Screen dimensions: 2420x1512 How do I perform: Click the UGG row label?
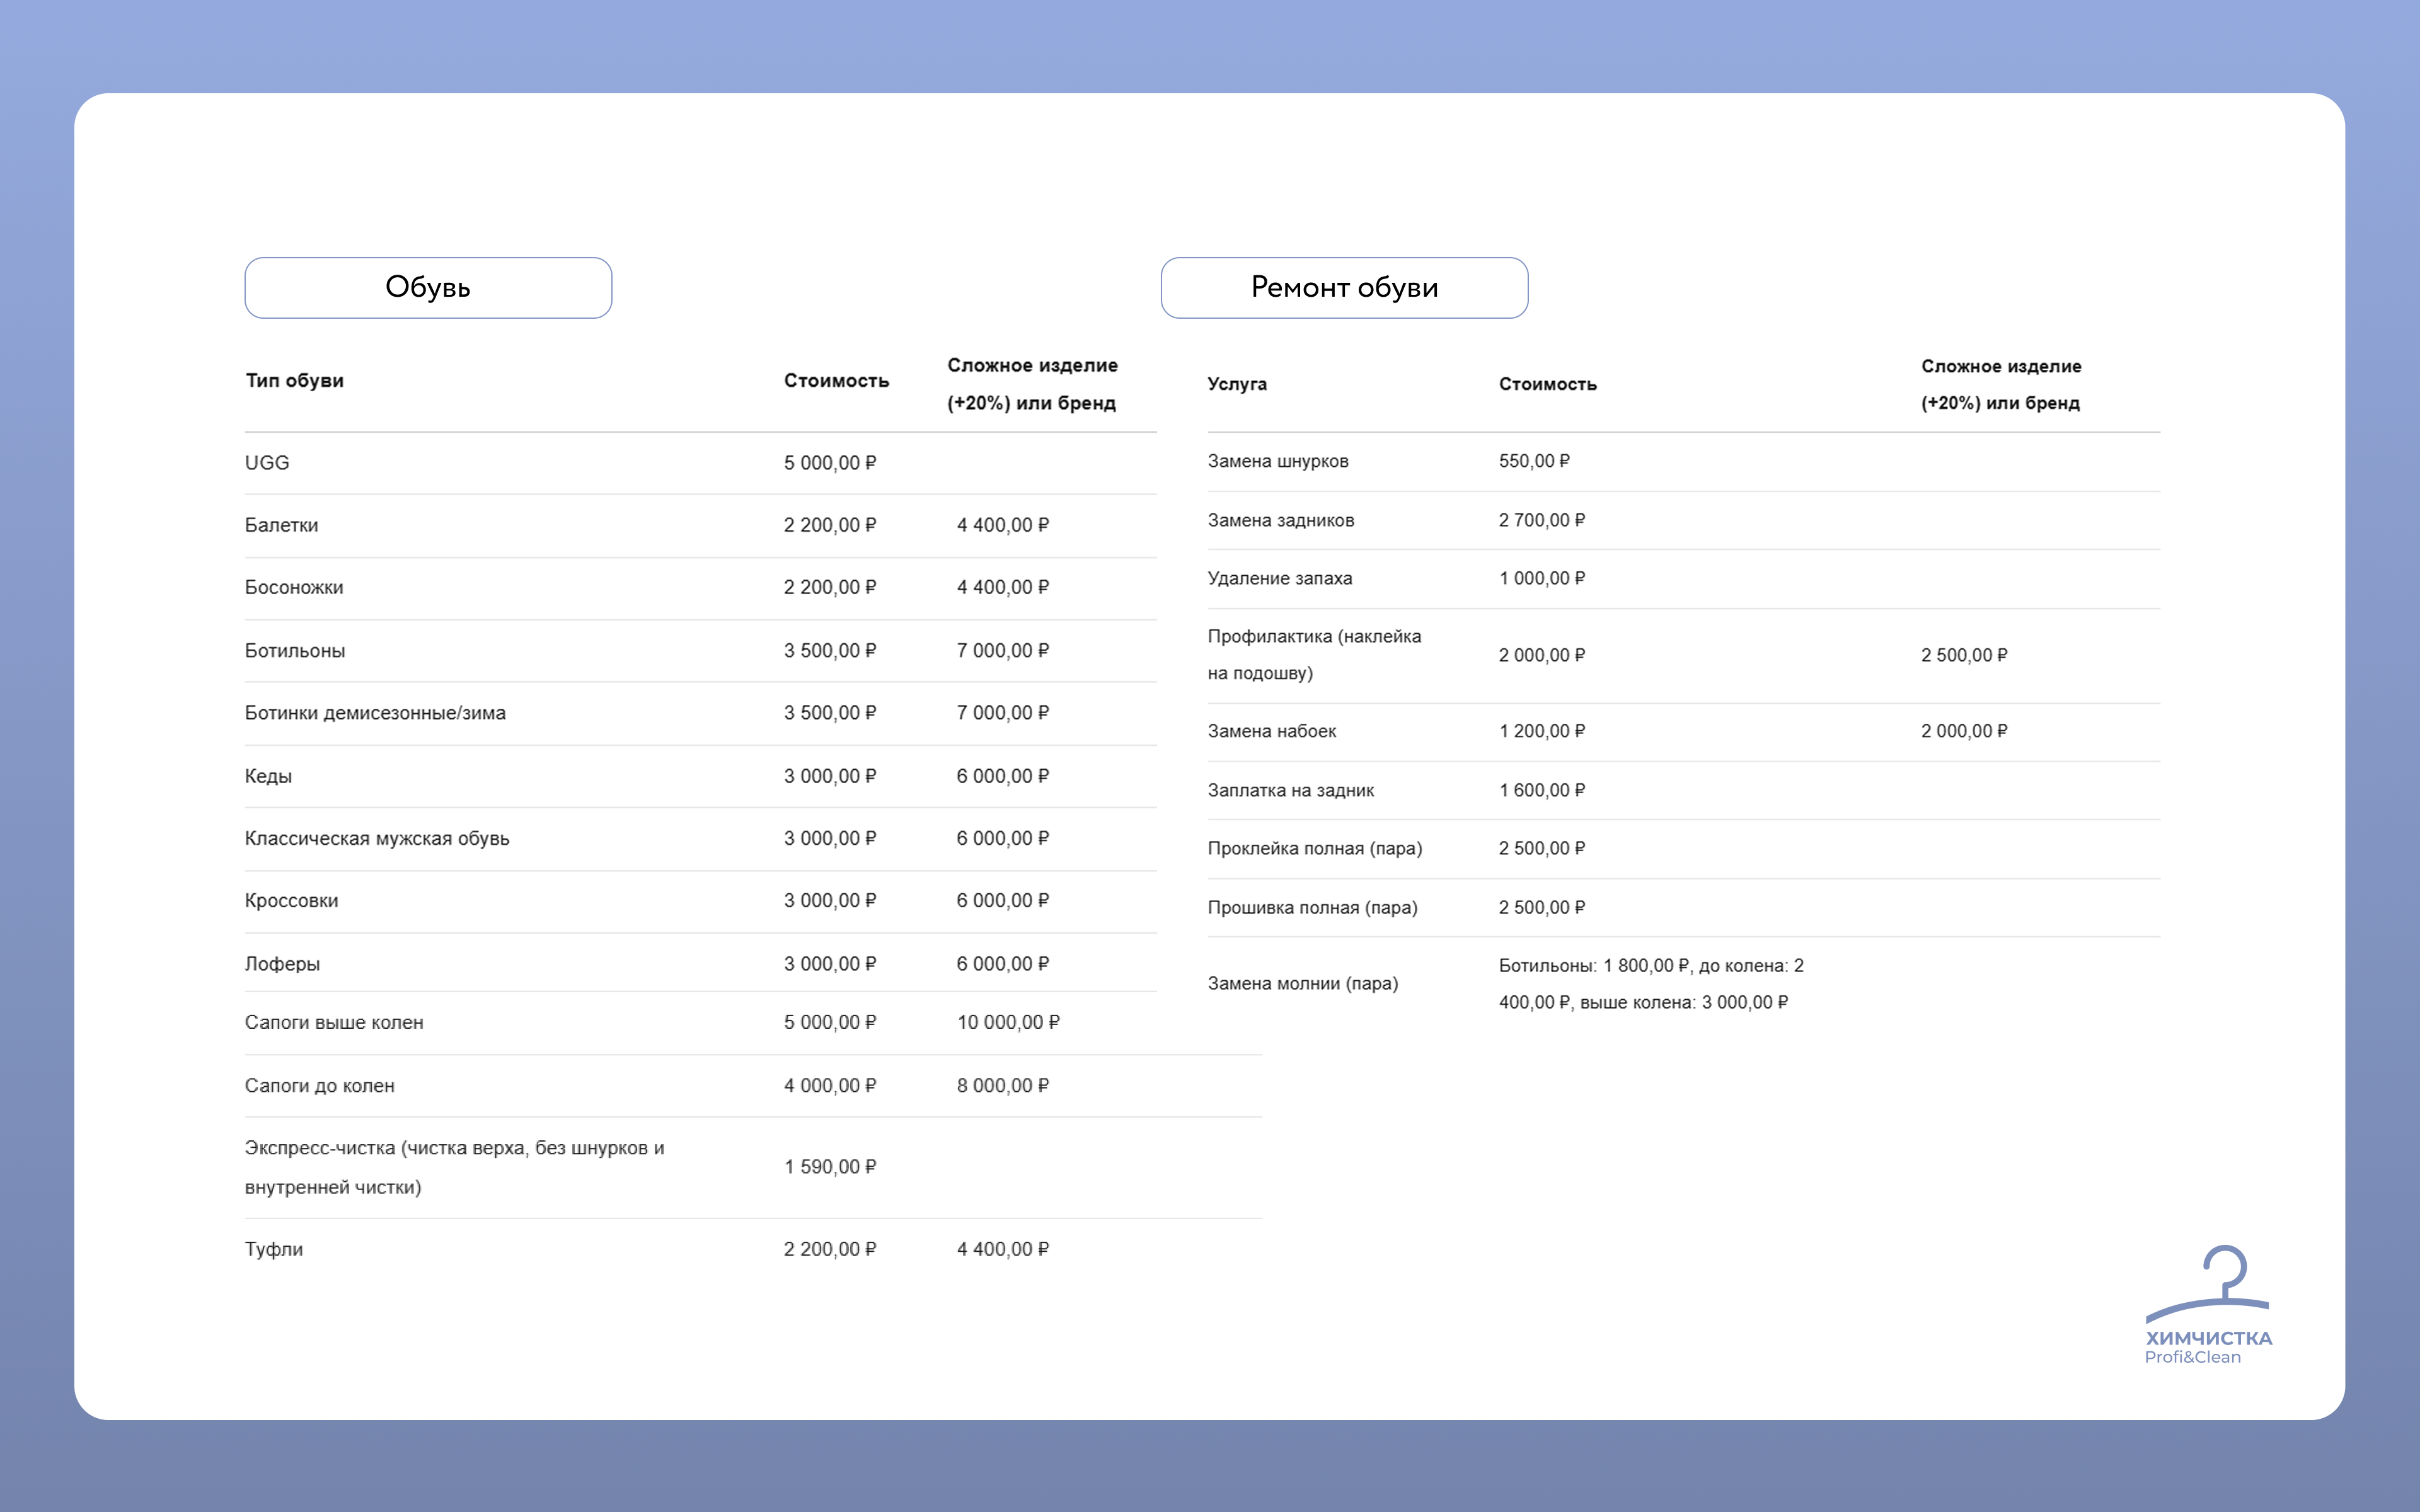point(267,463)
